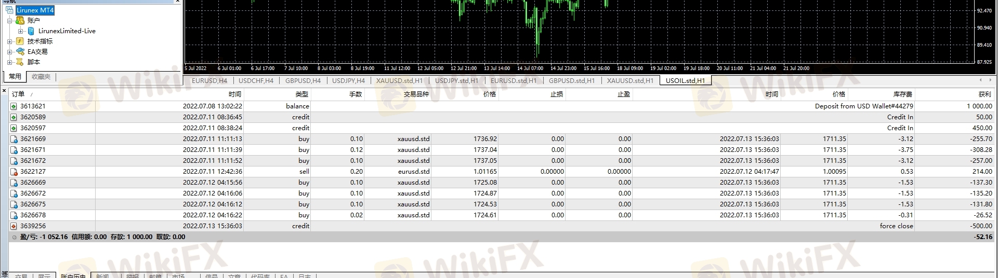This screenshot has width=998, height=278.
Task: Click the EA交易 expert advisors icon
Action: coord(20,52)
